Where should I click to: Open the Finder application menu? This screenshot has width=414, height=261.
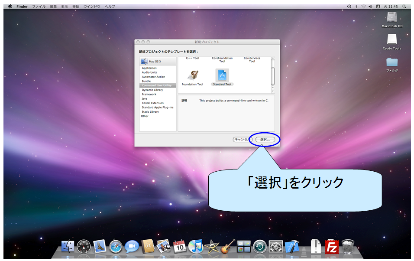coord(22,7)
